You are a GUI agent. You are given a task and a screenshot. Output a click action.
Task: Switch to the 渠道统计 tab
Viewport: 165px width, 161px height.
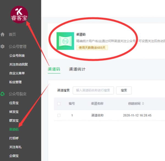[x=77, y=69]
